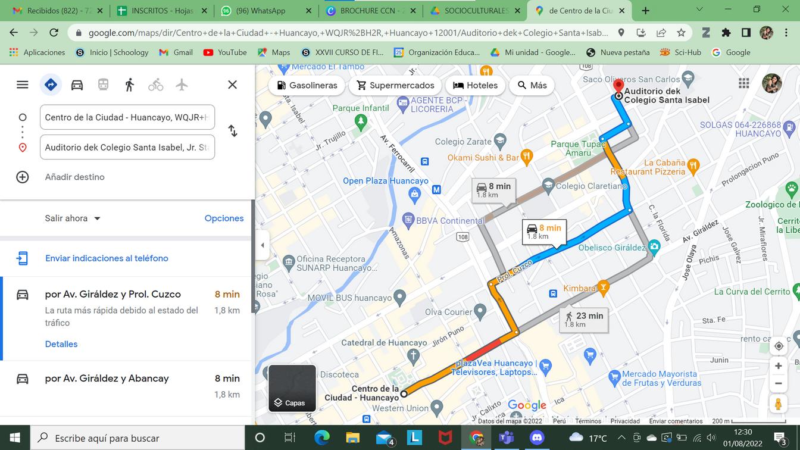800x450 pixels.
Task: Open the Google apps grid
Action: (x=743, y=83)
